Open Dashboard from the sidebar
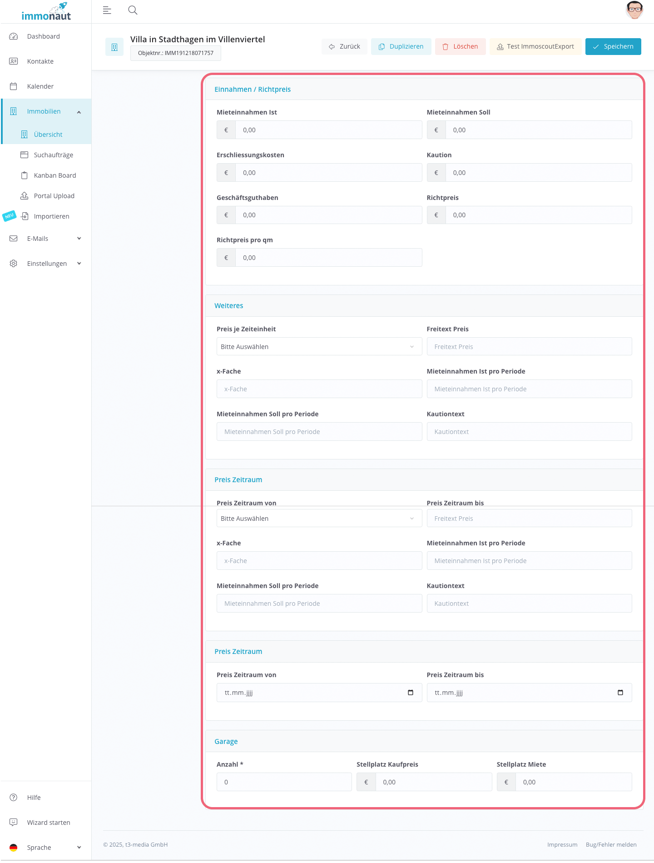Screen dimensions: 654x863 [x=43, y=36]
